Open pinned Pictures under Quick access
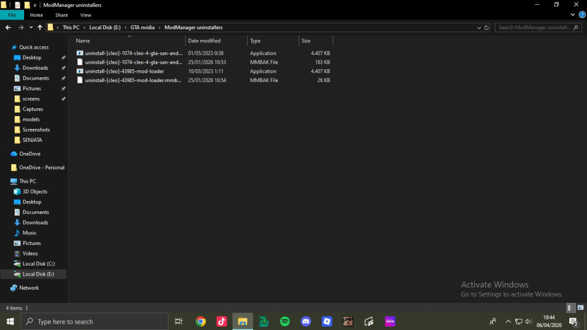This screenshot has height=330, width=587. coord(32,89)
